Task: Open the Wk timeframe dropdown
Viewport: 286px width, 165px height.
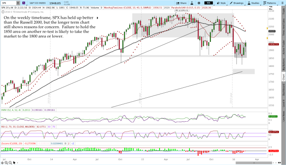Action: (x=209, y=3)
